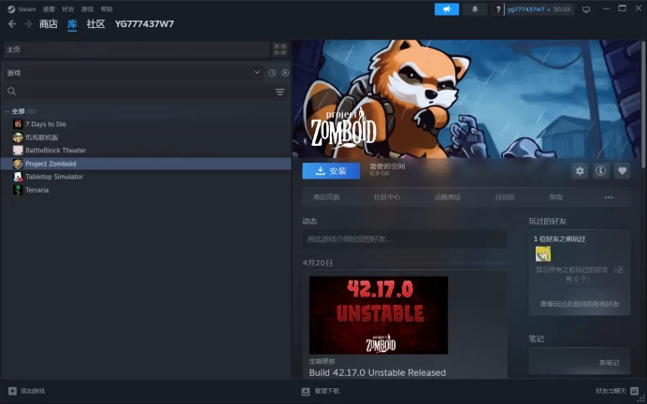Click the 7 Days to Die icon
Image resolution: width=647 pixels, height=404 pixels.
[x=18, y=123]
